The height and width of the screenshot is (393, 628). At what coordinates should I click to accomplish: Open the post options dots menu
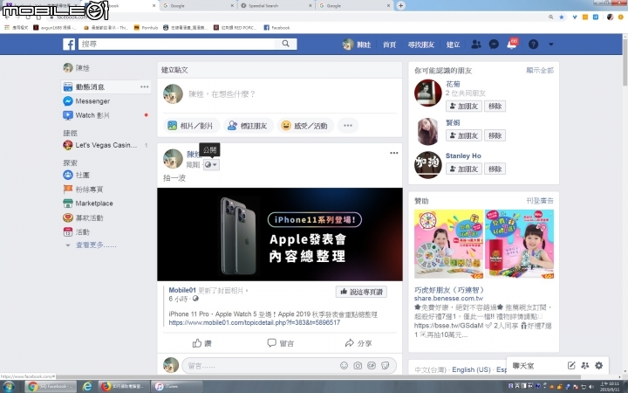[393, 153]
